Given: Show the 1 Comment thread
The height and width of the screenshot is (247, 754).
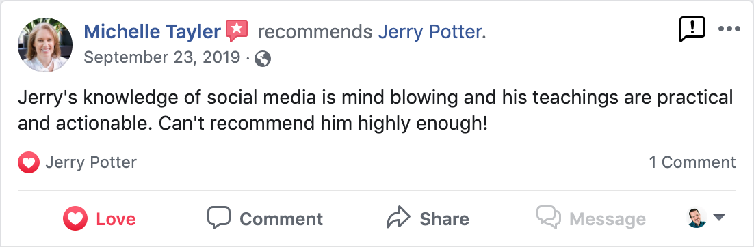Looking at the screenshot, I should [692, 162].
